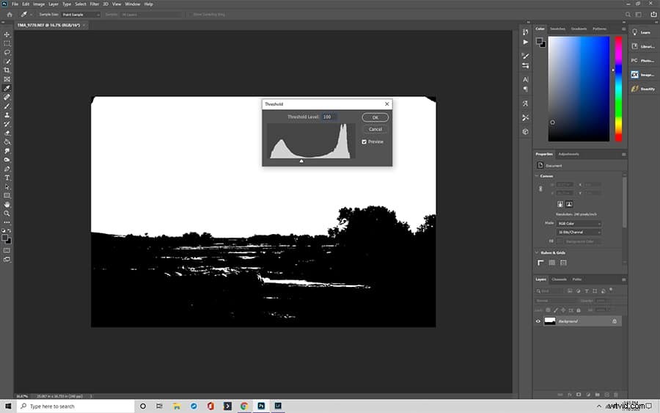Viewport: 660px width, 413px height.
Task: Click the Grid icon in Properties
Action: [x=551, y=263]
